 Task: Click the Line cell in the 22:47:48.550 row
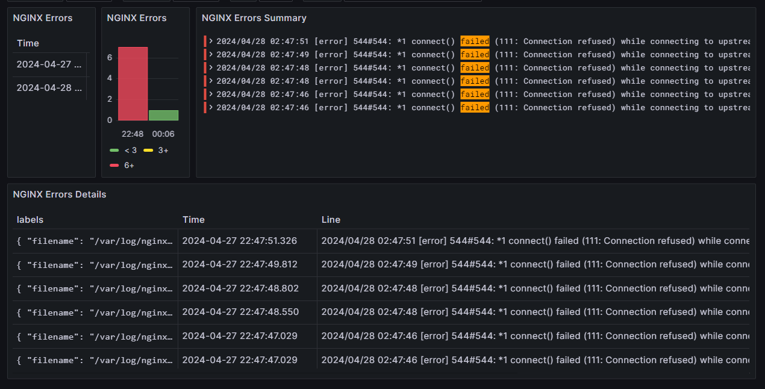[x=534, y=313]
